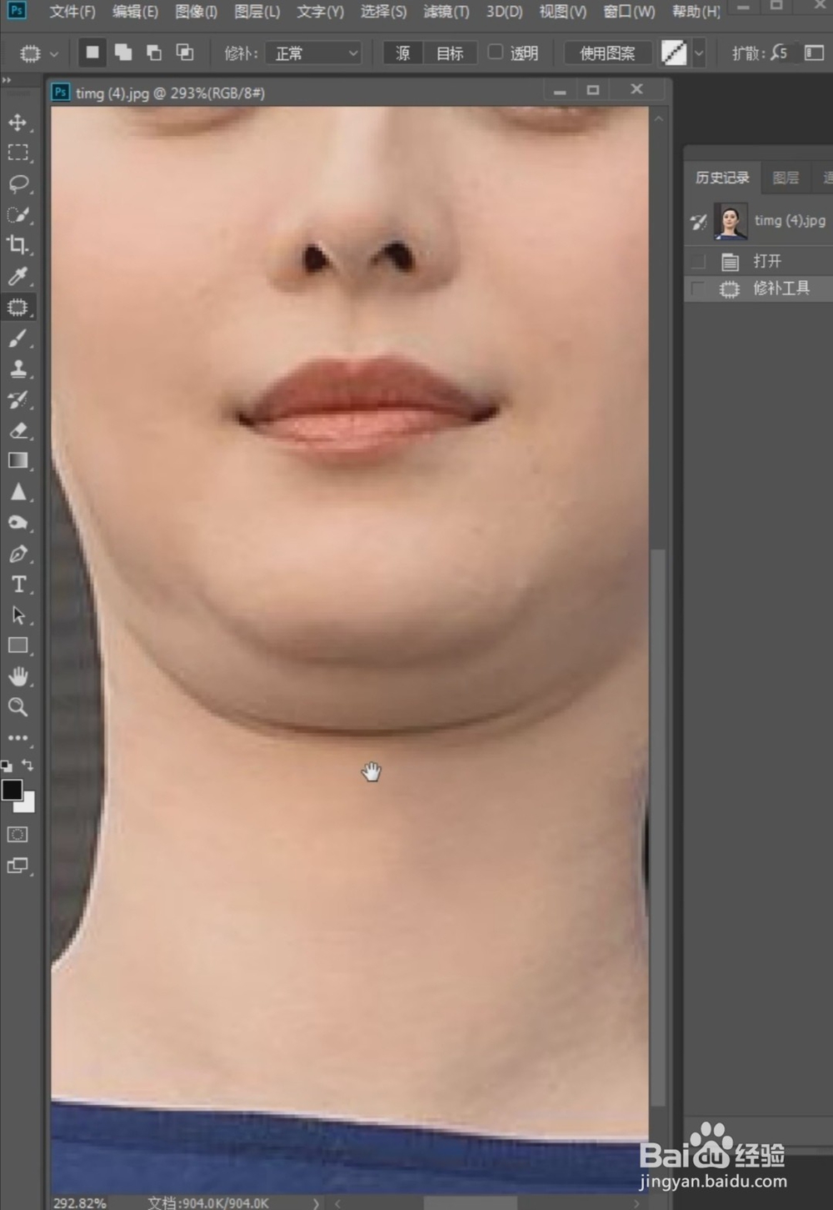Change the screen mode
This screenshot has height=1210, width=833.
[17, 866]
